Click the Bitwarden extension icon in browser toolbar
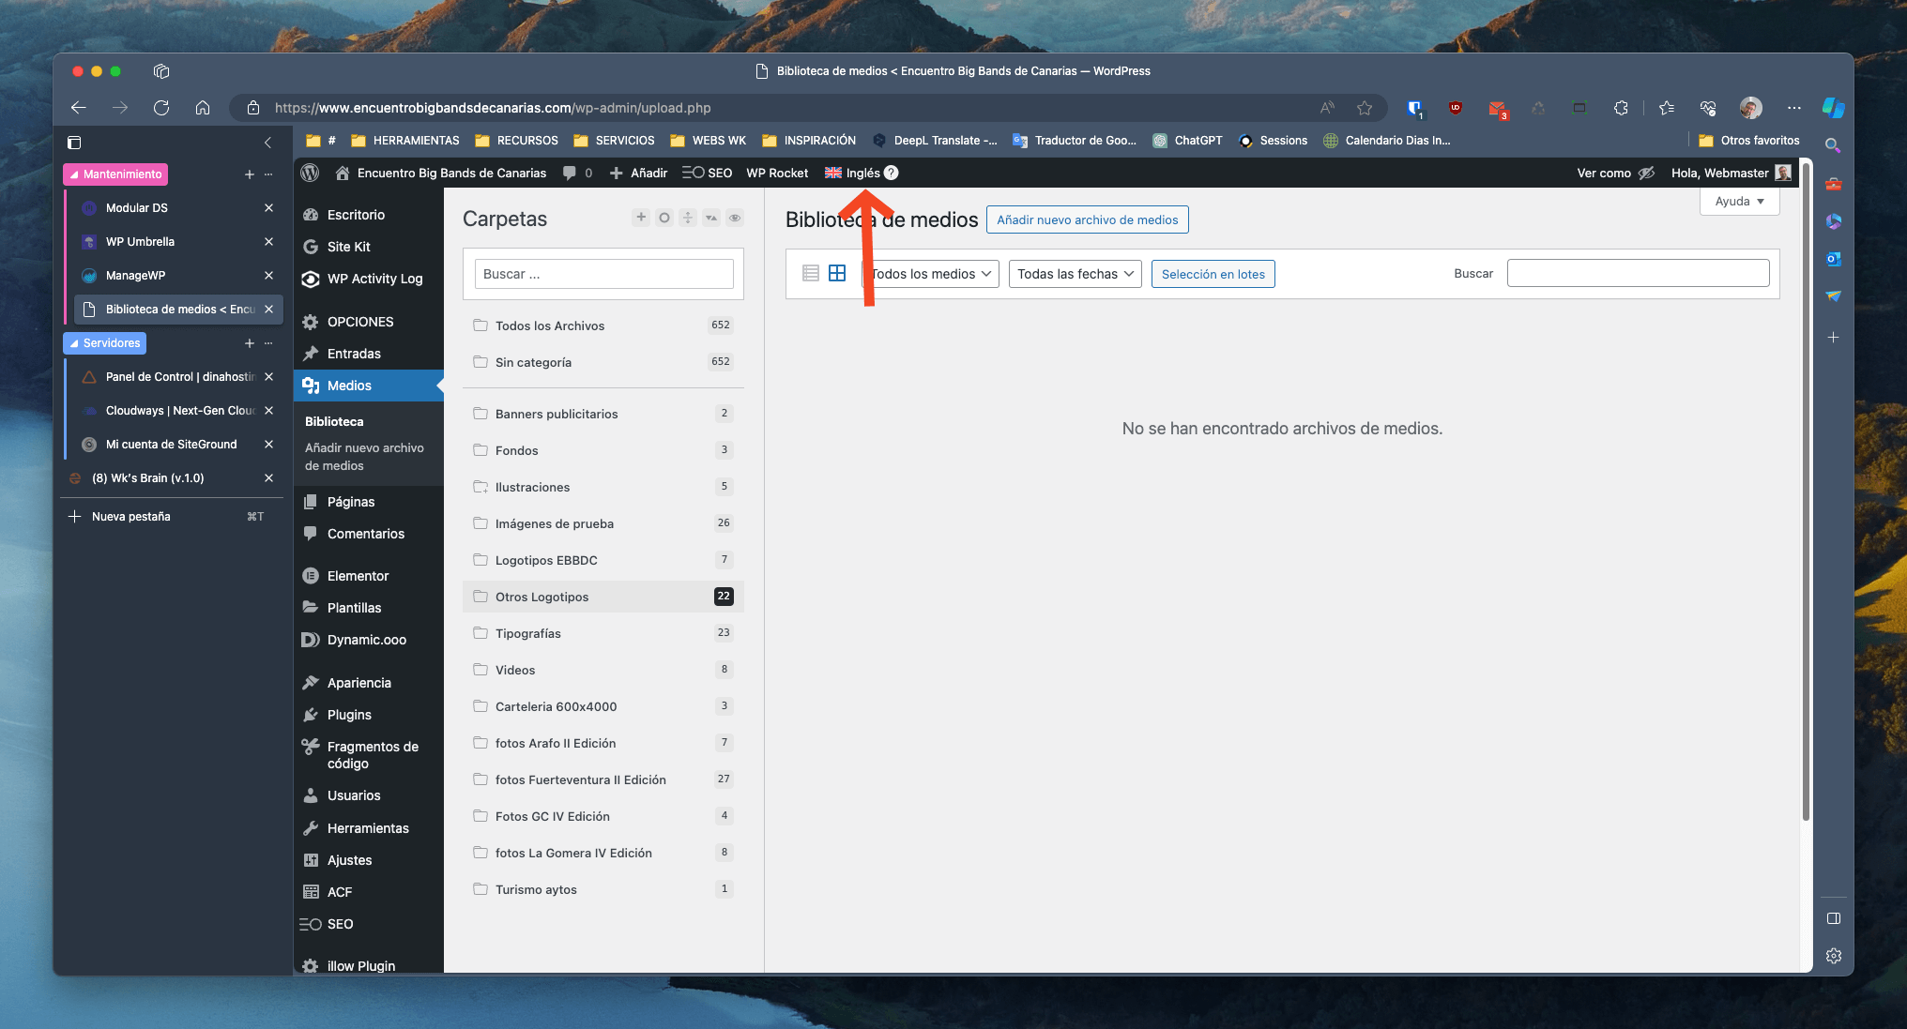Screen dimensions: 1907x1029 pos(1414,108)
